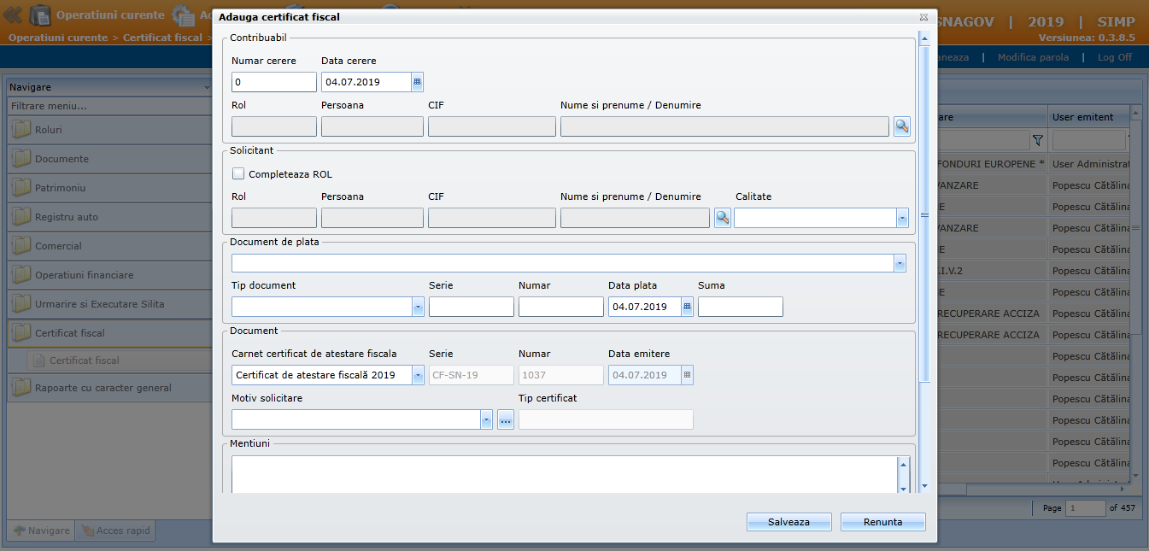This screenshot has width=1149, height=551.
Task: Enable the Completeaza ROL checkbox
Action: click(x=238, y=174)
